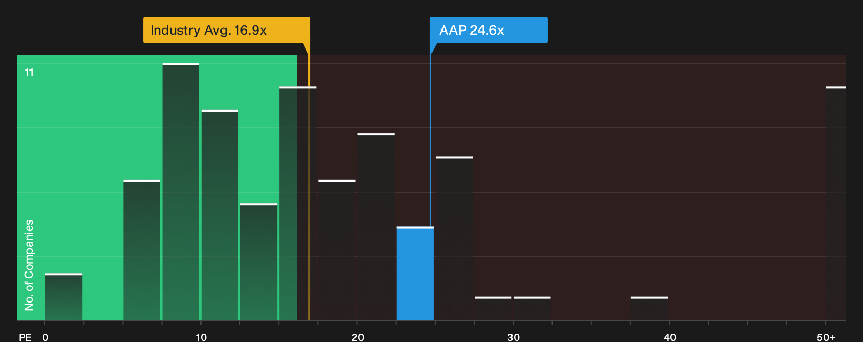
Task: Click the 50+ PE histogram bar
Action: [x=836, y=204]
